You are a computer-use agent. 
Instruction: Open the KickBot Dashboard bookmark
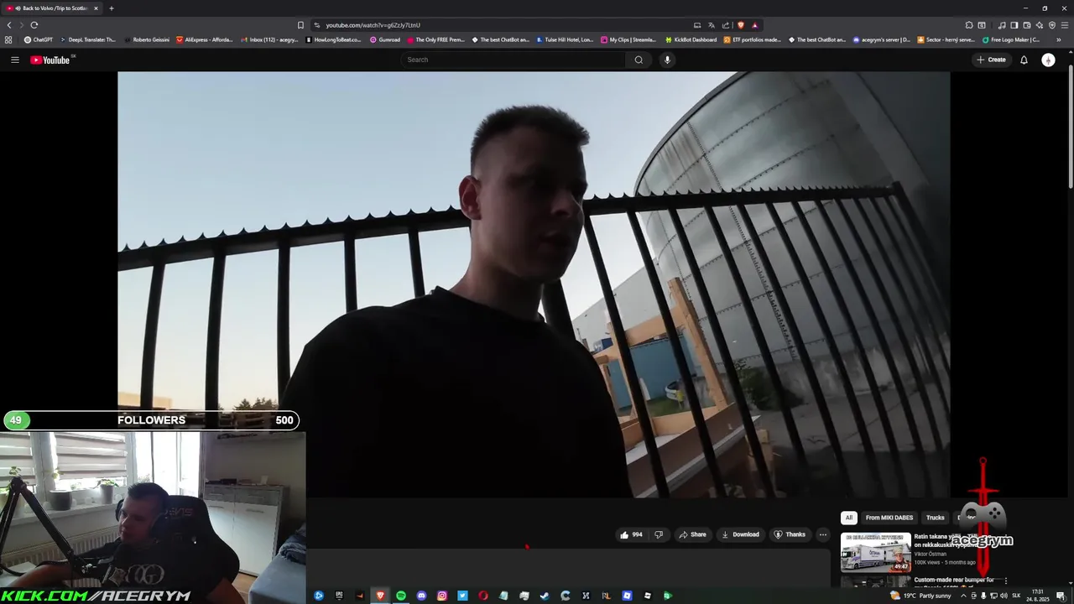(x=691, y=39)
